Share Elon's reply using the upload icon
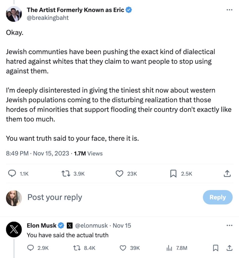 (229, 248)
